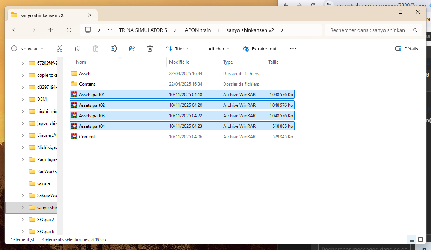Click JAPON train in breadcrumb path
This screenshot has width=431, height=250.
click(x=197, y=30)
